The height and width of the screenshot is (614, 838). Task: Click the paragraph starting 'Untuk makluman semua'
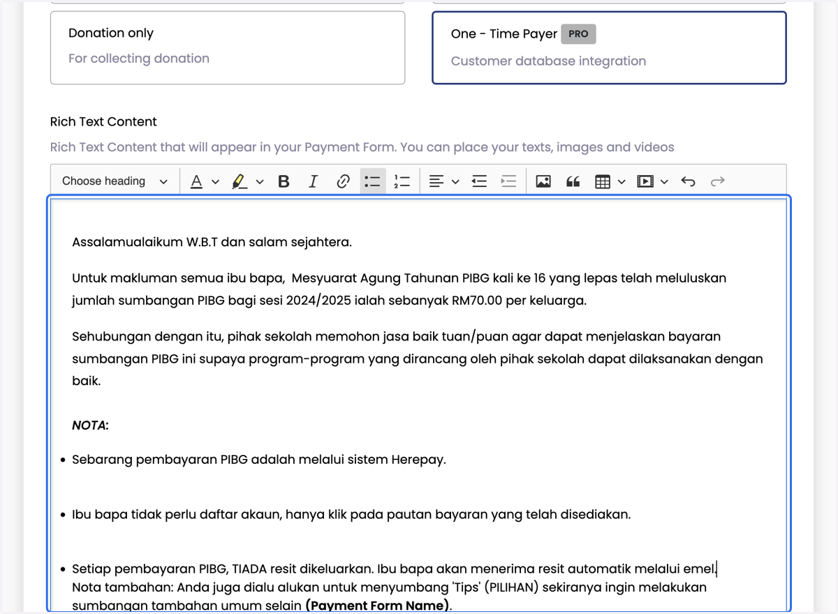[399, 289]
